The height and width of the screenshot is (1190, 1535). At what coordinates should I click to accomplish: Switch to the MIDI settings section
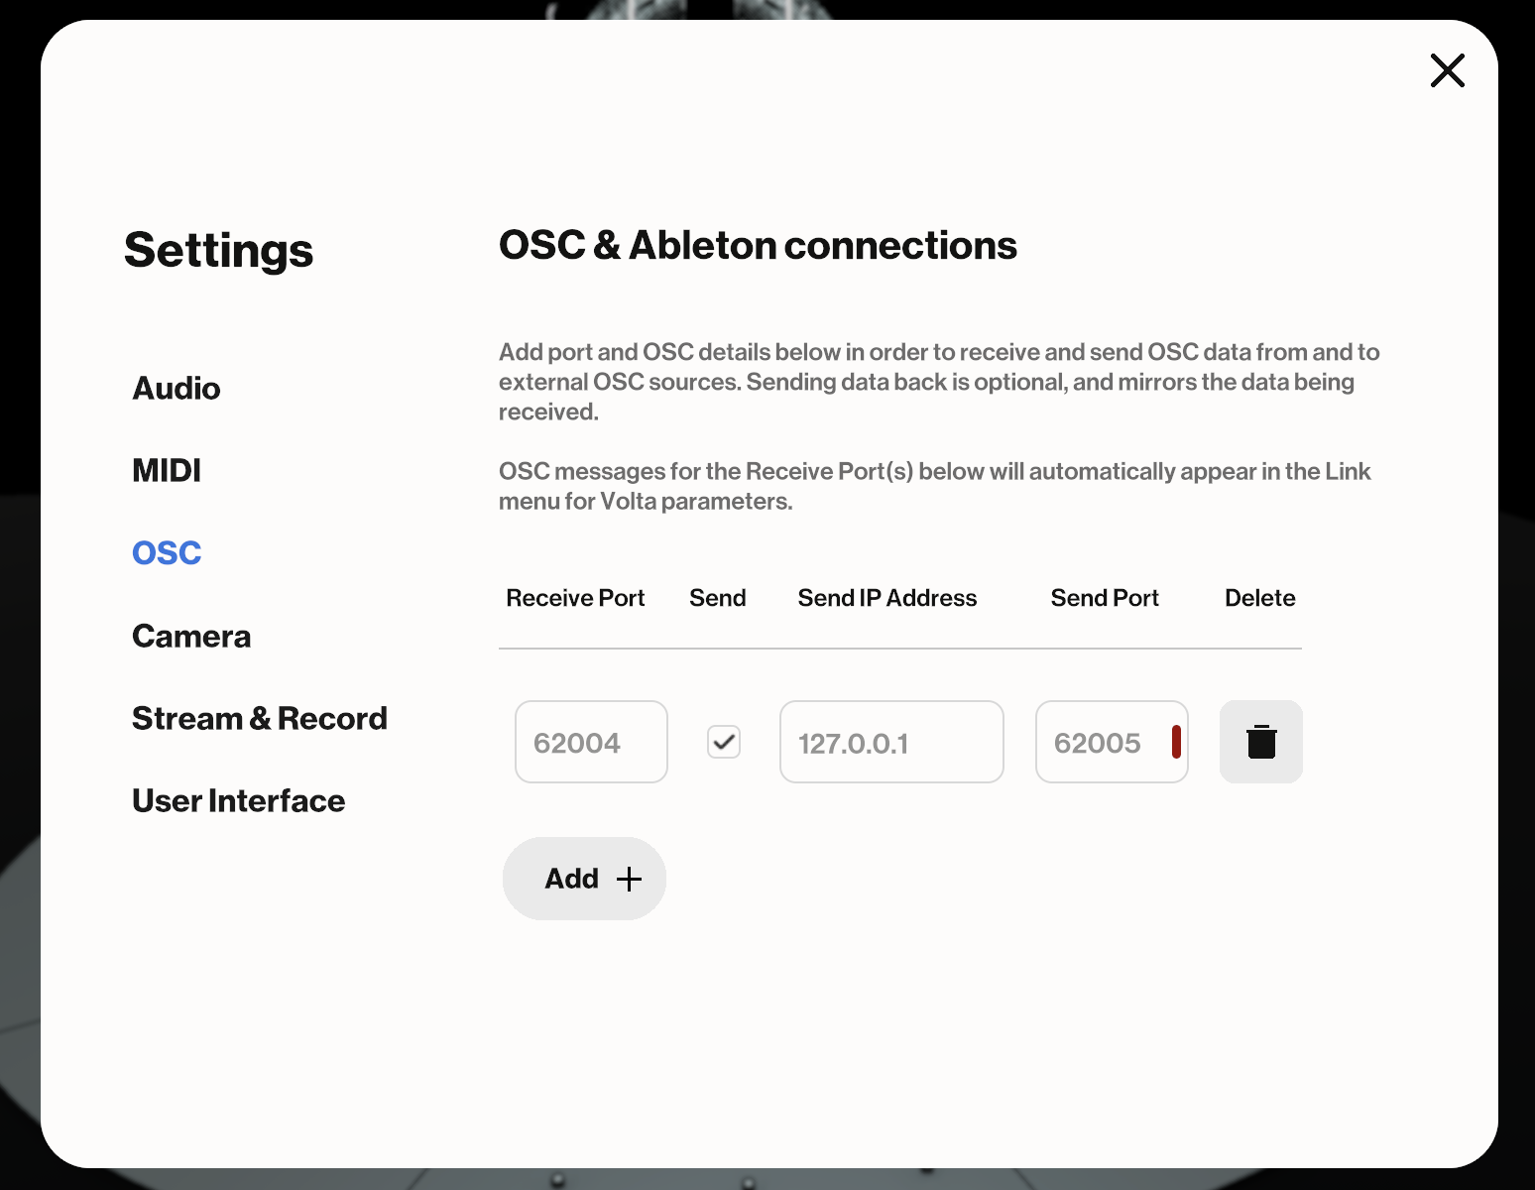[x=167, y=470]
